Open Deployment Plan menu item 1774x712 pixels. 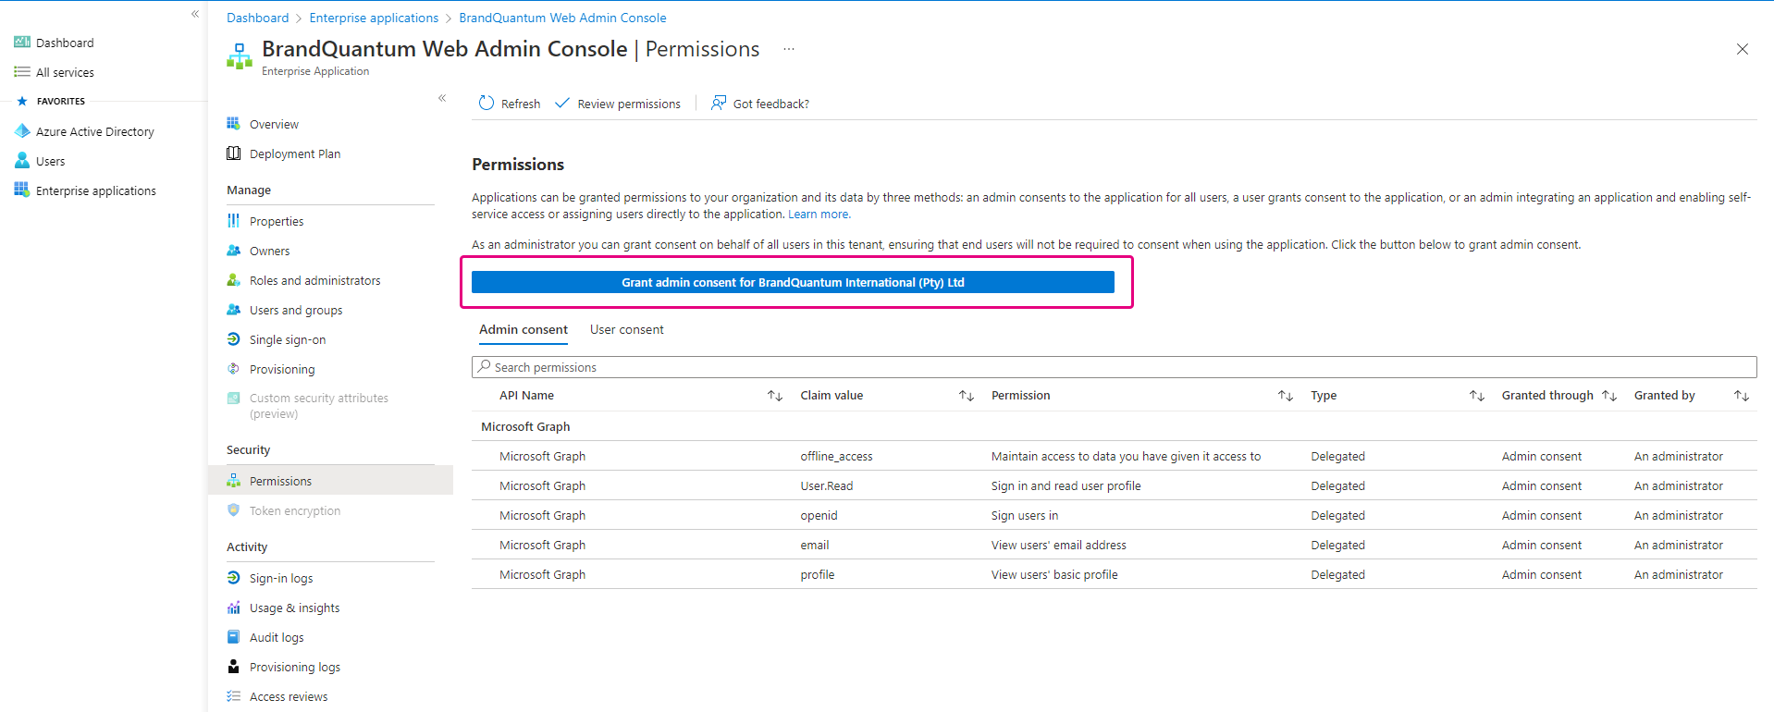click(295, 153)
